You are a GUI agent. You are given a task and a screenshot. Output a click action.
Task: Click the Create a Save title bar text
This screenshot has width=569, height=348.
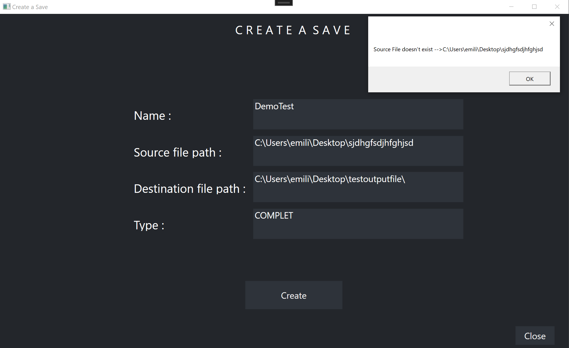[x=29, y=7]
